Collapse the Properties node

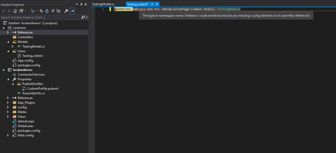pos(8,79)
